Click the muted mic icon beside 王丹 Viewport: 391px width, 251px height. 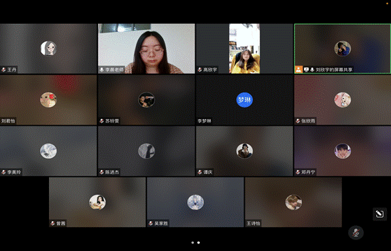pos(4,69)
